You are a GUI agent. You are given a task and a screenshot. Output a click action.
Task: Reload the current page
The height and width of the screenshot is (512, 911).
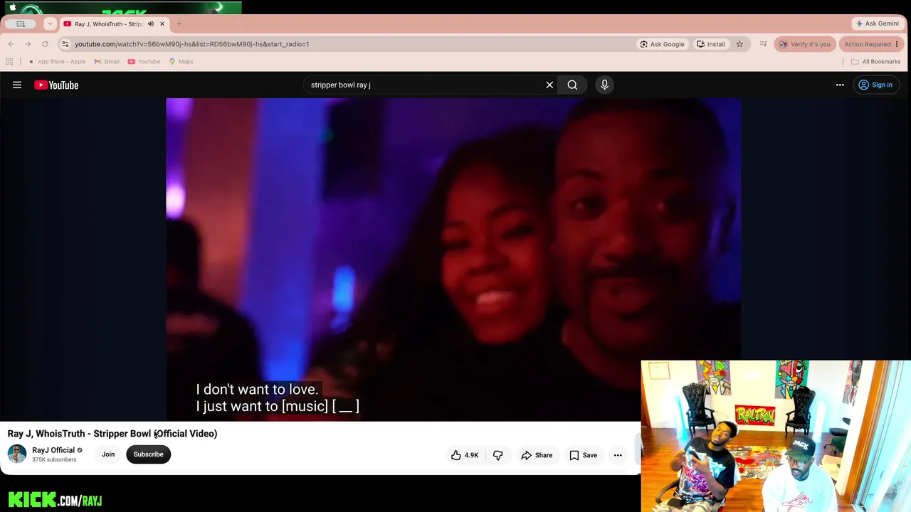(x=45, y=44)
